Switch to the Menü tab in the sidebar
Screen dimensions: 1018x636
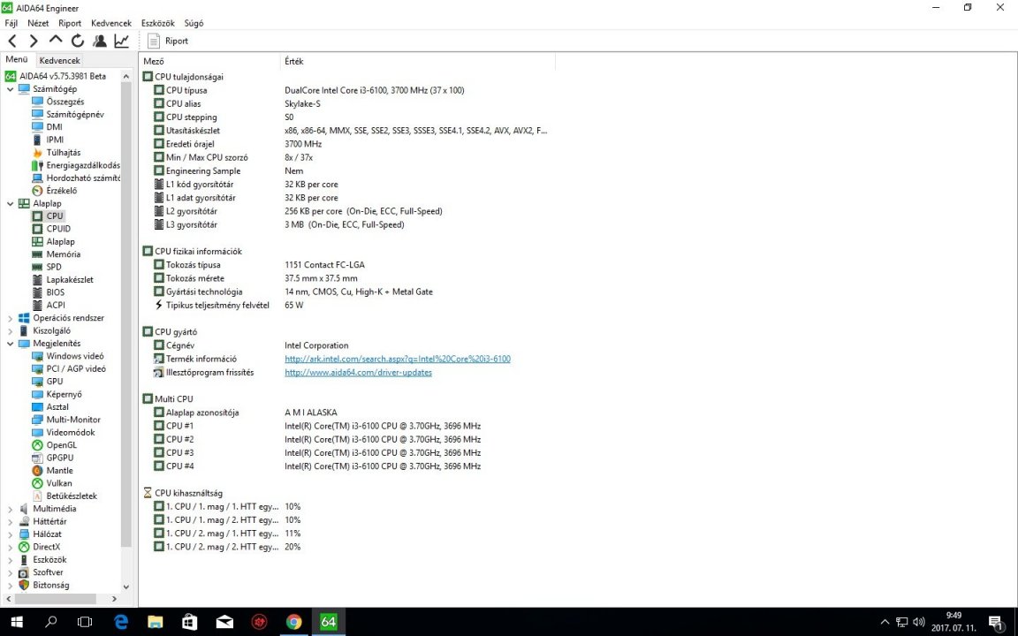[17, 59]
